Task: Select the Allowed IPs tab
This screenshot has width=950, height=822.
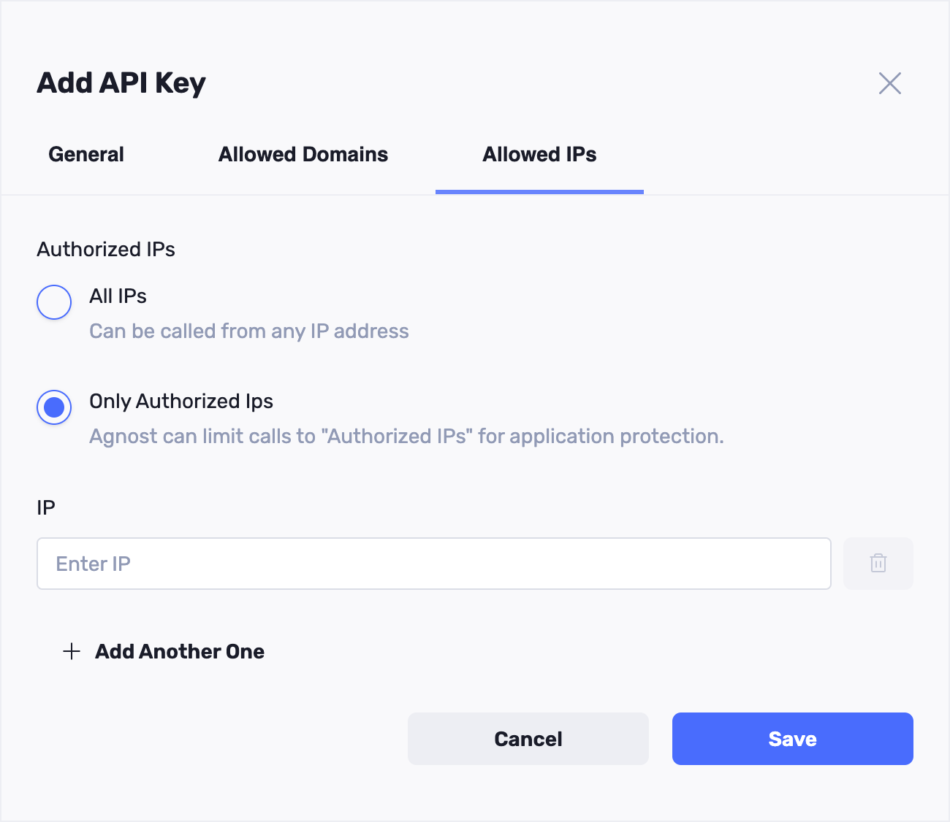Action: point(539,155)
